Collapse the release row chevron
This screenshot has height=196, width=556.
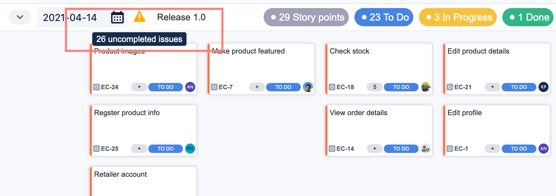point(20,17)
